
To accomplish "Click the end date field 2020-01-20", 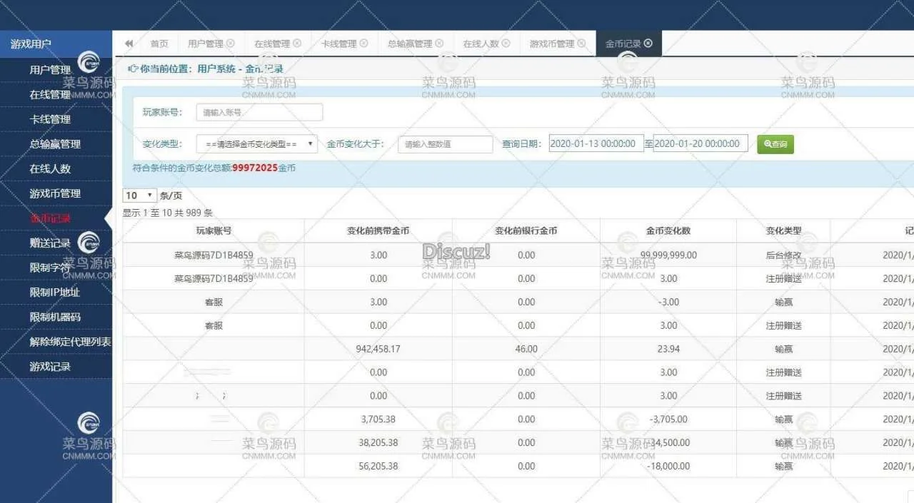I will point(700,143).
